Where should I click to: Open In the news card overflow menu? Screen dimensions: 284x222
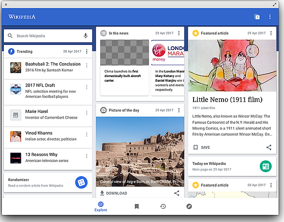tap(179, 33)
